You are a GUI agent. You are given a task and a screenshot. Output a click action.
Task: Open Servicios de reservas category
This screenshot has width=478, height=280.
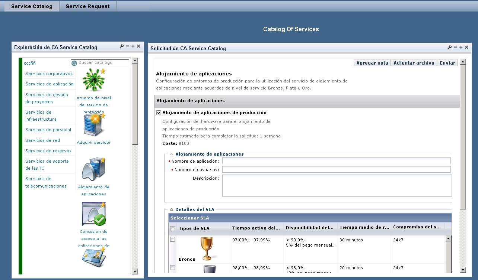tap(48, 151)
